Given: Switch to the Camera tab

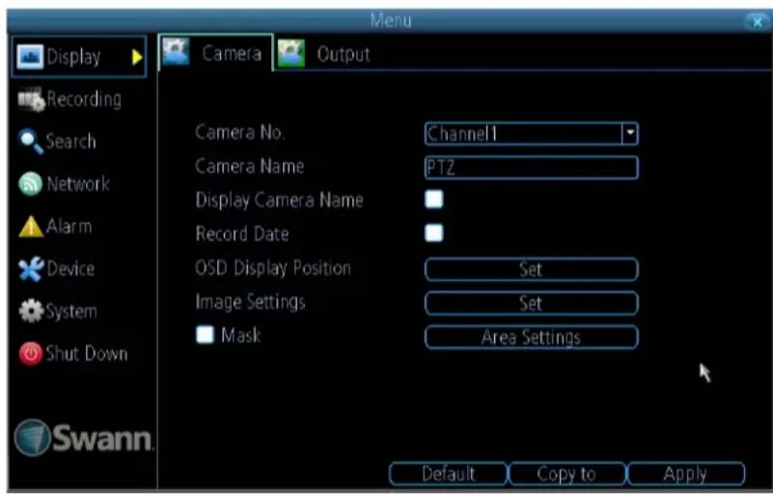Looking at the screenshot, I should (215, 52).
